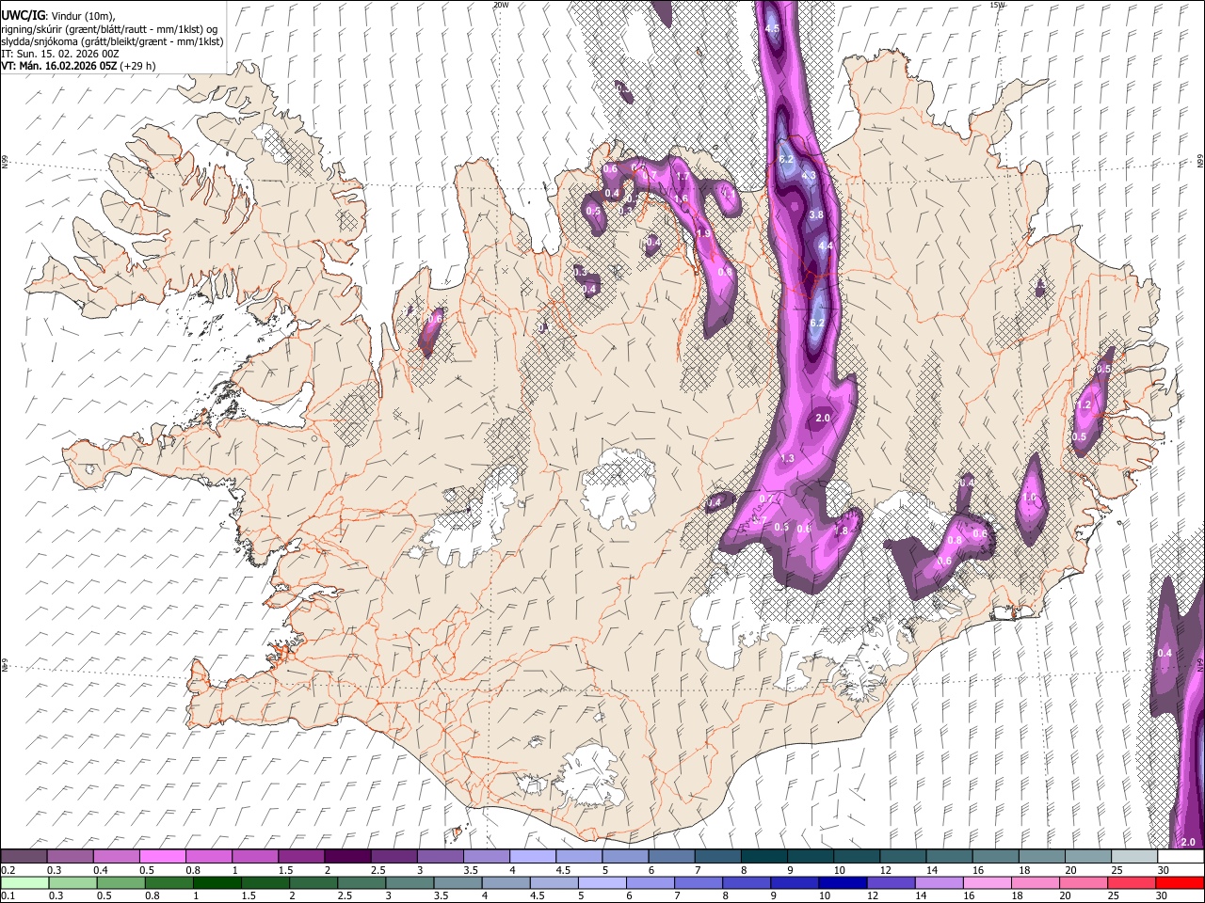The width and height of the screenshot is (1205, 903).
Task: Select the bottom-row red swatch starting at 25
Action: pyautogui.click(x=1130, y=882)
